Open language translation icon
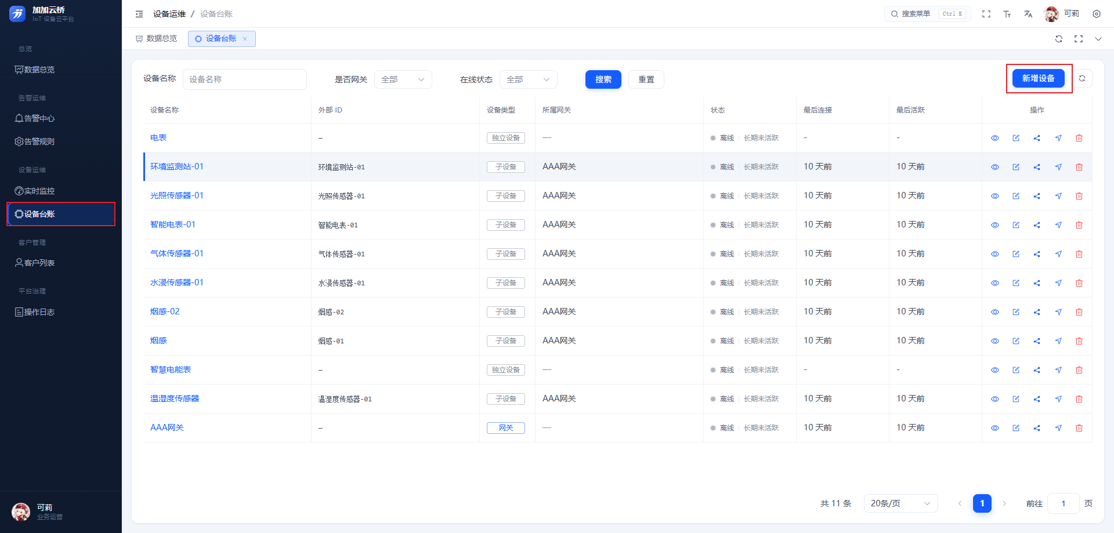Screen dimensions: 1114x533 [x=1028, y=14]
